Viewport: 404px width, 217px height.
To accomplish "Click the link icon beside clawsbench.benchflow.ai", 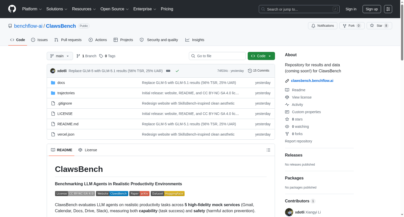I will (287, 81).
